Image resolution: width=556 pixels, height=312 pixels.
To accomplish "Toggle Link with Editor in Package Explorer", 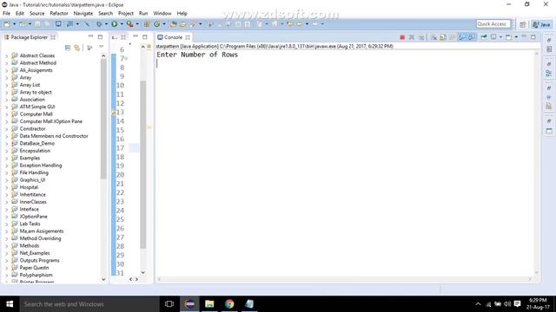I will tap(77, 48).
